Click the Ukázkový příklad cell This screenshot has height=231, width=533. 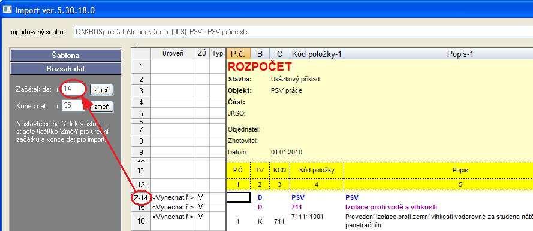(x=295, y=79)
